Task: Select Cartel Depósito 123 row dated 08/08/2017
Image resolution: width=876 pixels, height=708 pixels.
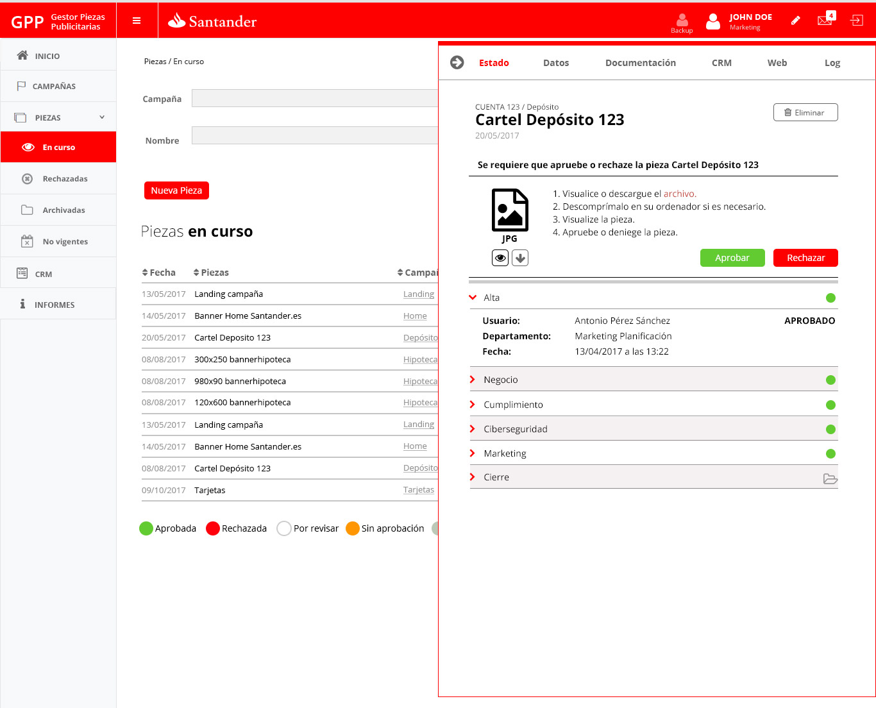Action: pyautogui.click(x=290, y=468)
